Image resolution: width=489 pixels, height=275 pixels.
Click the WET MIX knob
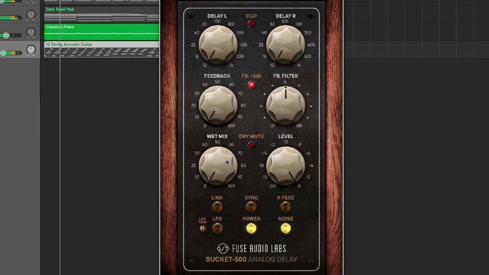tap(218, 166)
